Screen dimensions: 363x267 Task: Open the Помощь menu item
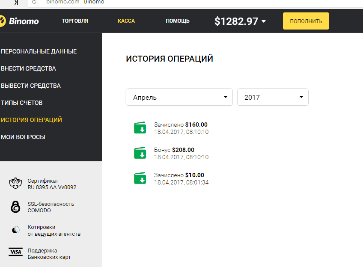coord(178,21)
